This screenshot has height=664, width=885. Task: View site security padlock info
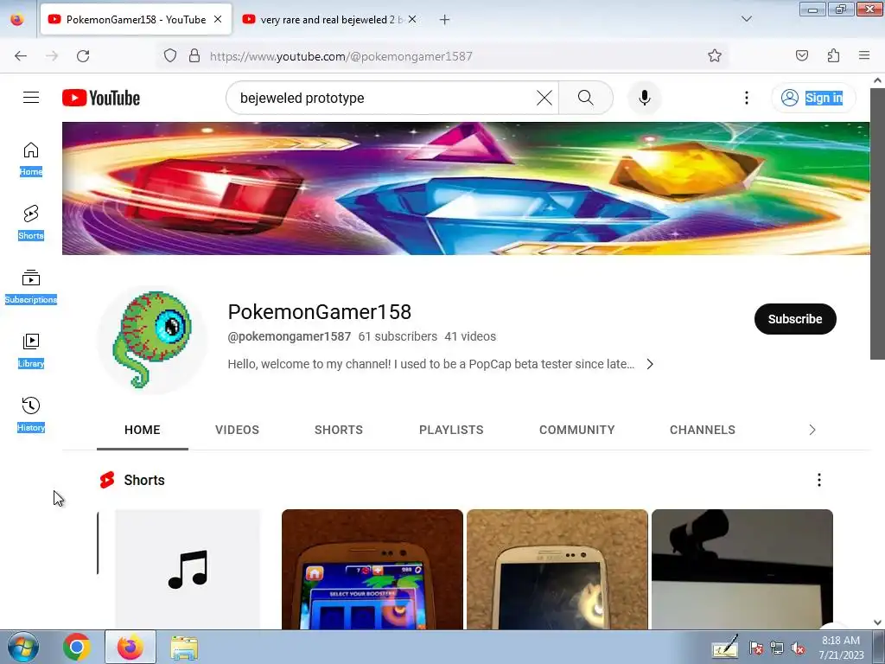pyautogui.click(x=194, y=55)
